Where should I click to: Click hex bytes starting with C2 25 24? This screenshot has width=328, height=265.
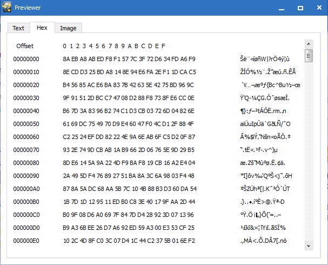pos(129,137)
